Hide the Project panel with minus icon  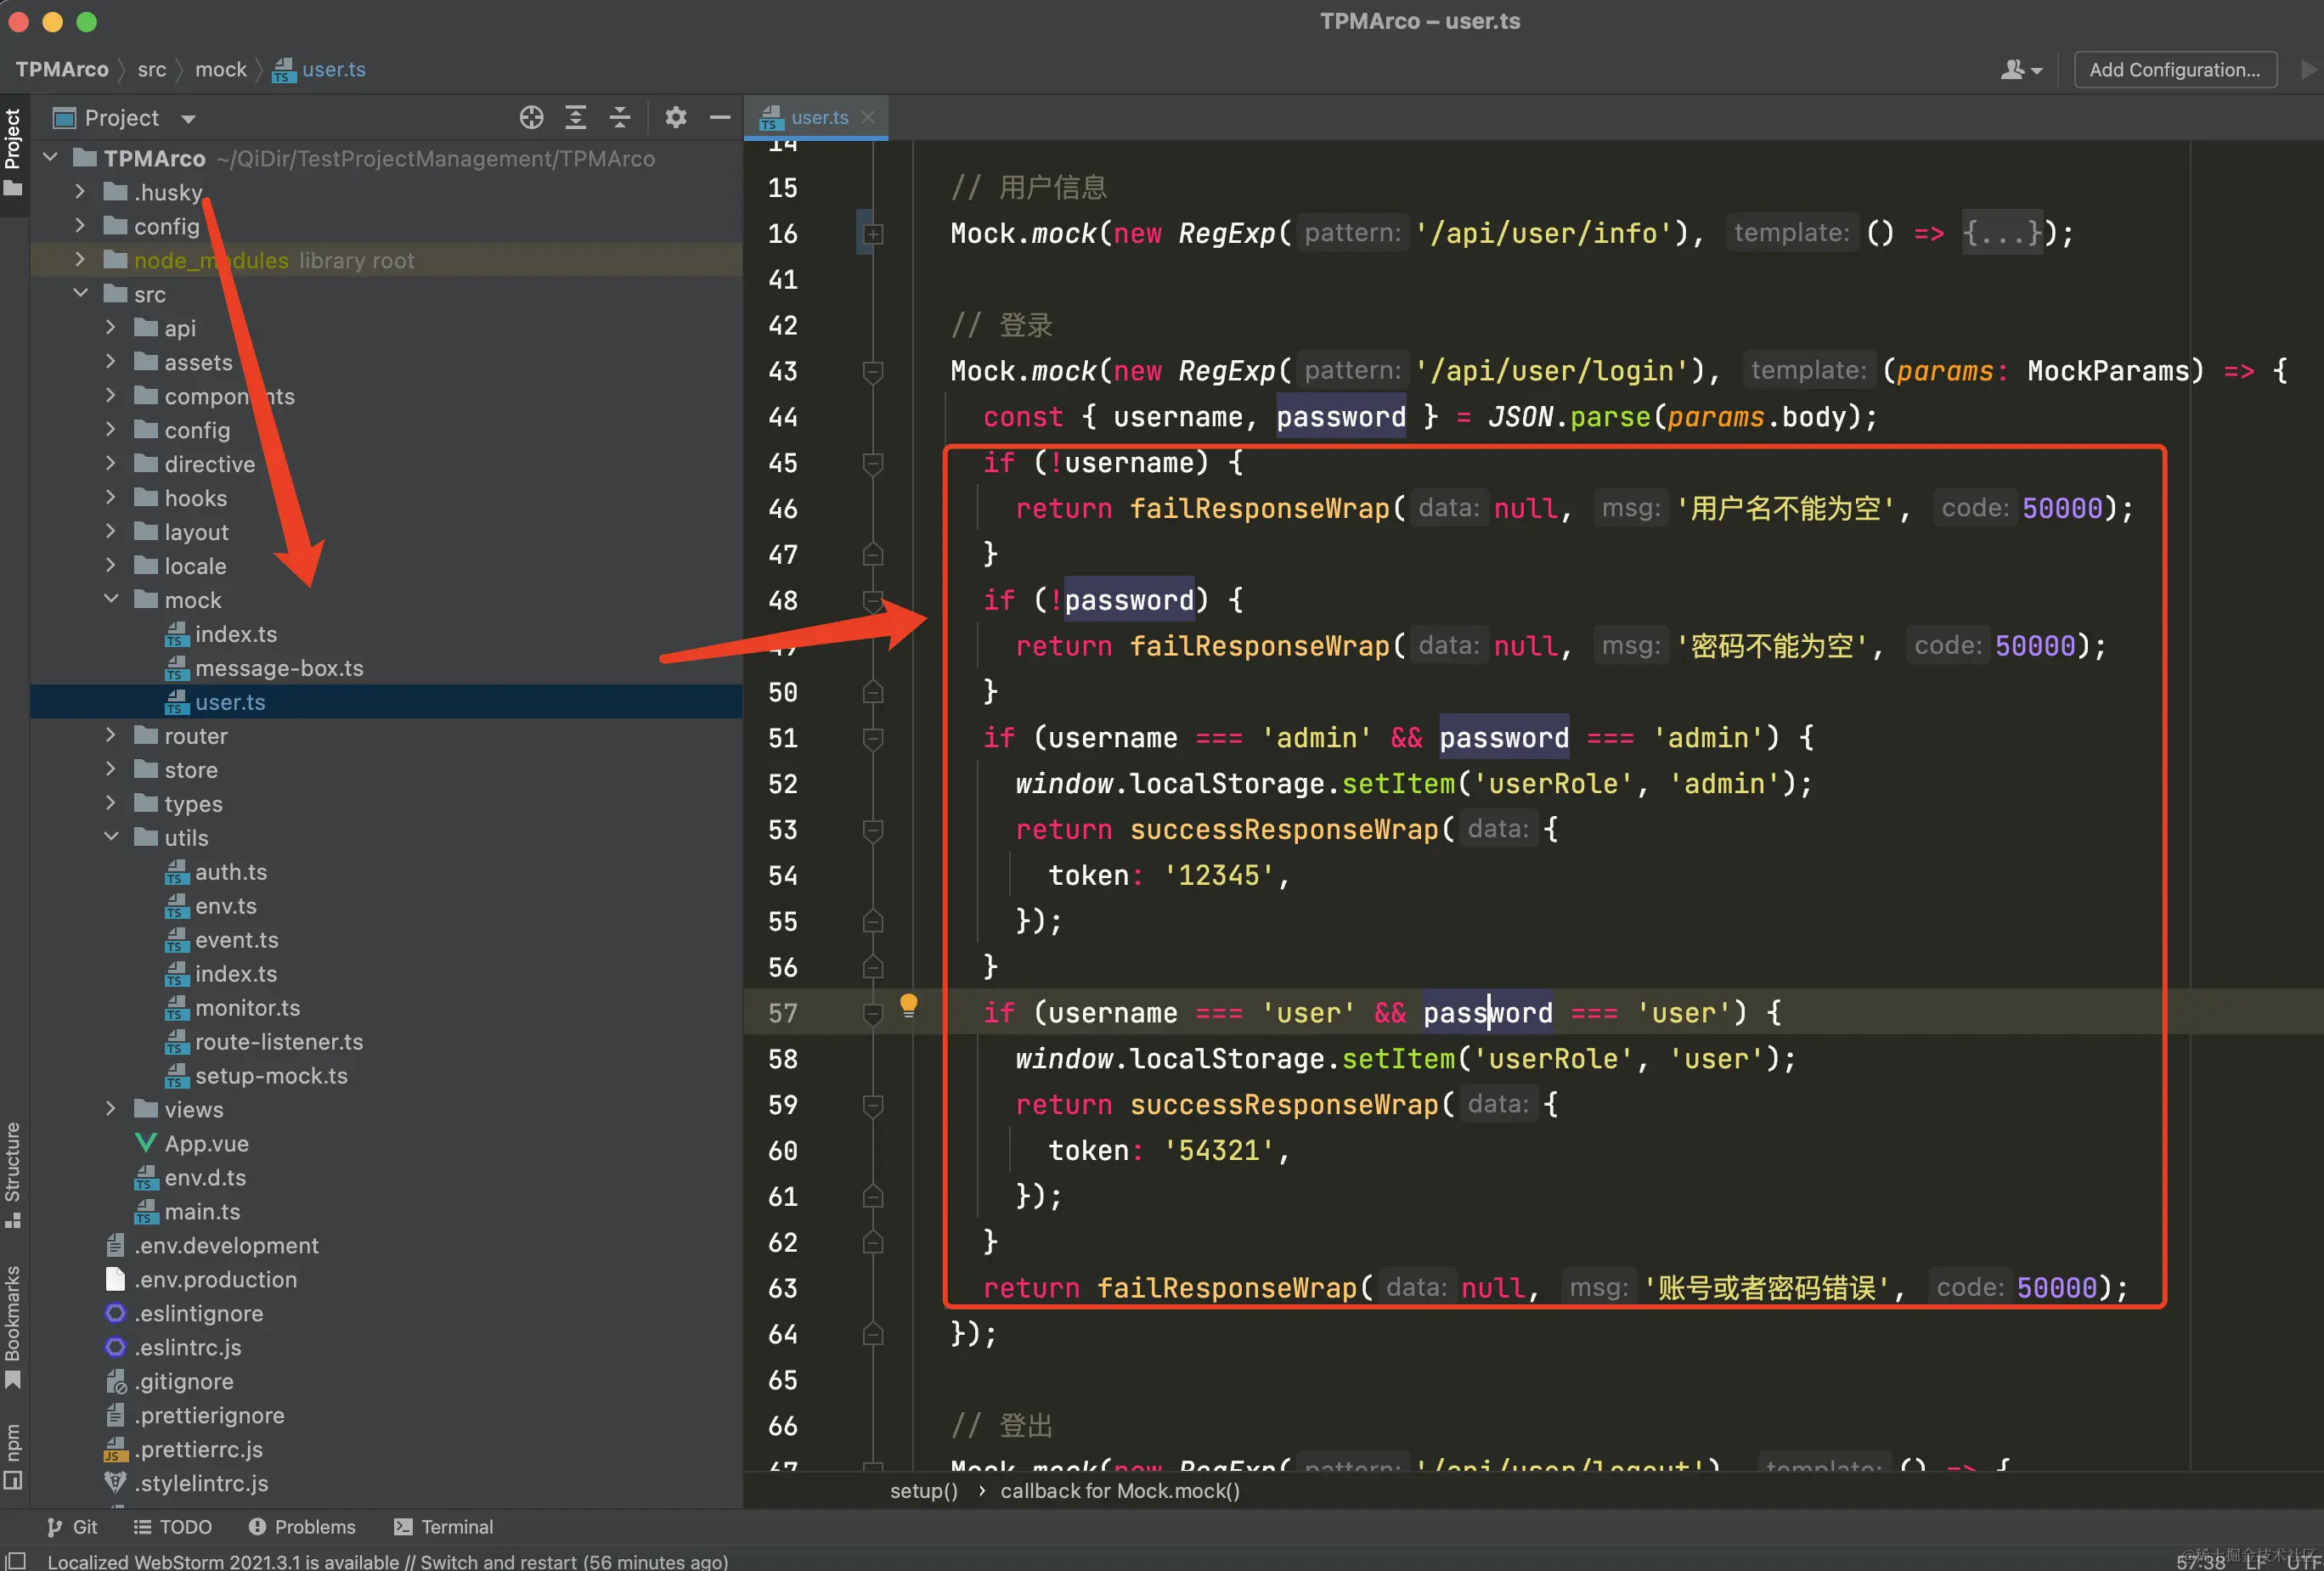pos(720,118)
